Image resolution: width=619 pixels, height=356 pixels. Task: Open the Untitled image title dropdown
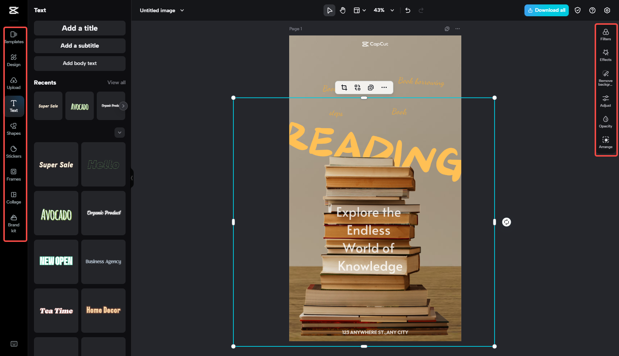click(x=182, y=10)
